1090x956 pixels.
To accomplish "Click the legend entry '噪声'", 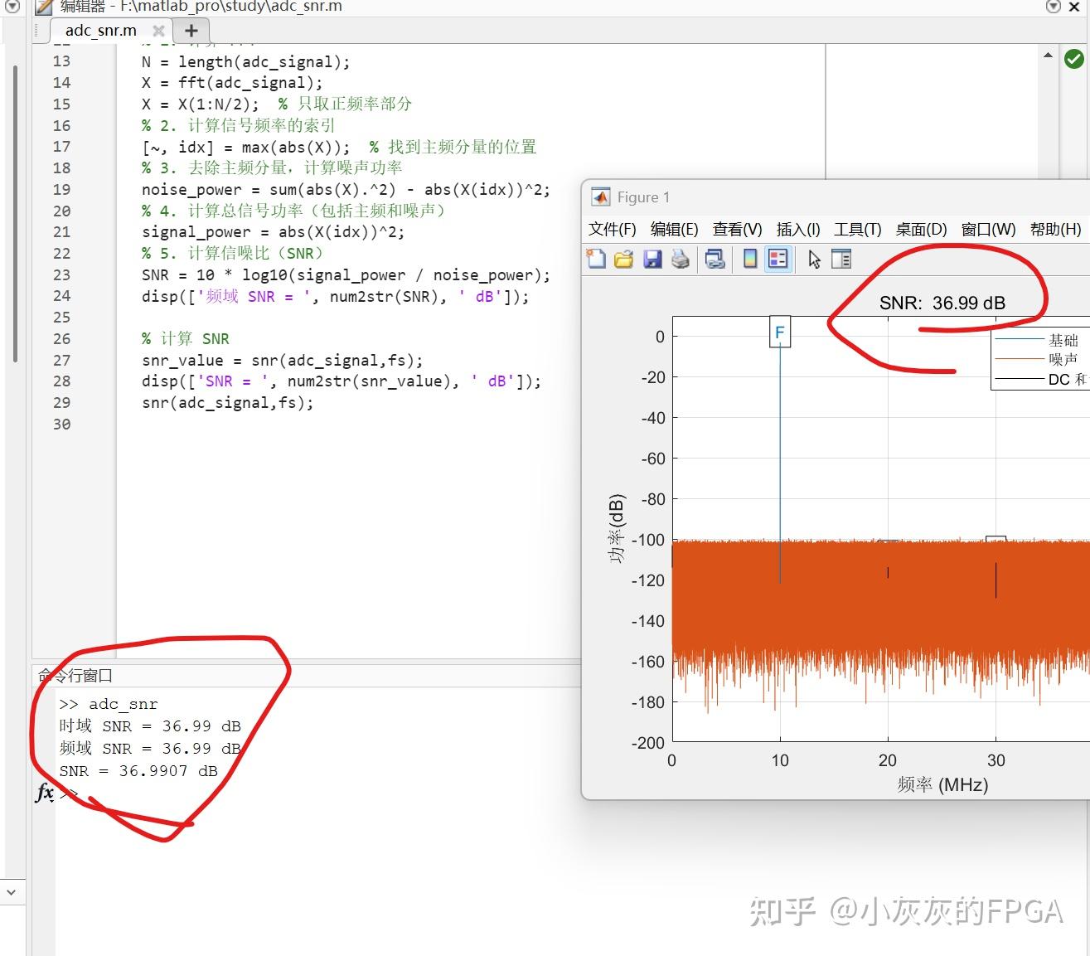I will [x=1063, y=359].
